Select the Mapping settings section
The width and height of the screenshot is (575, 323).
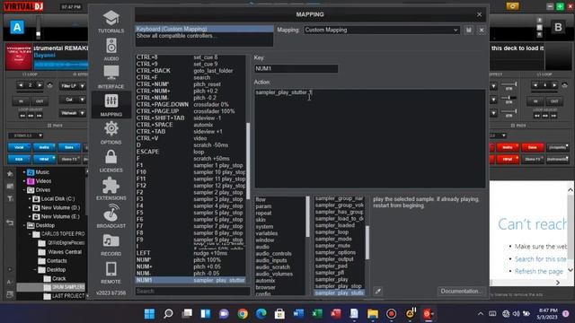111,105
